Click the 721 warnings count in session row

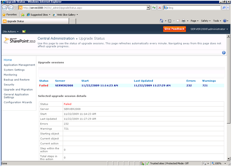pos(205,86)
